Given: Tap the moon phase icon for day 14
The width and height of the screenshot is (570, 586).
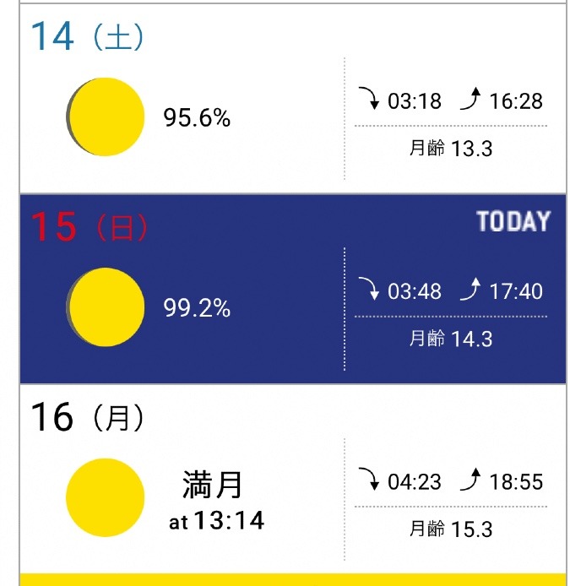Looking at the screenshot, I should [x=105, y=117].
